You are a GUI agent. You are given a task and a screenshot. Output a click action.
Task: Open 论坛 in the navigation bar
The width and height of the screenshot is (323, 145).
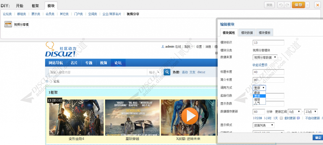click(x=118, y=63)
